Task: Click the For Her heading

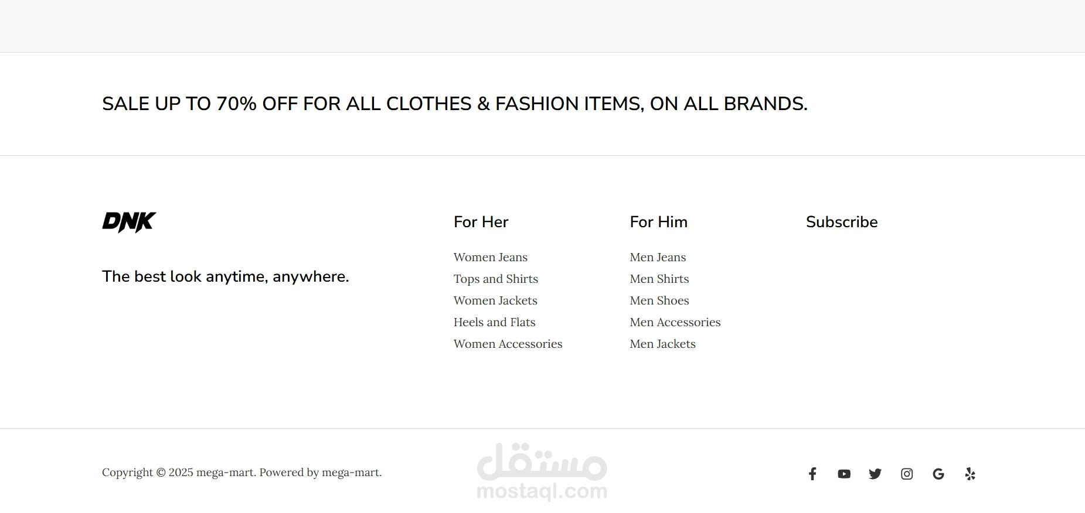Action: (x=481, y=222)
